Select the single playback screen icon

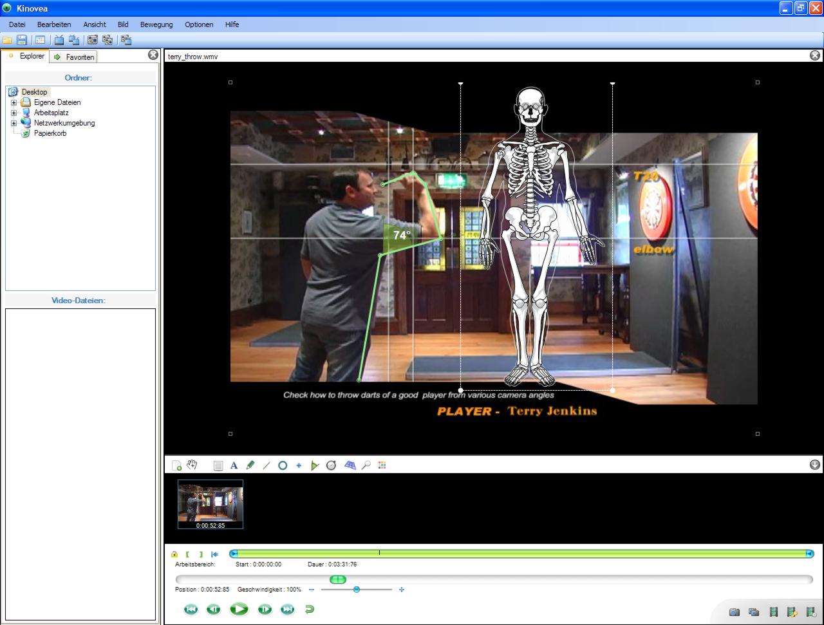pyautogui.click(x=59, y=40)
